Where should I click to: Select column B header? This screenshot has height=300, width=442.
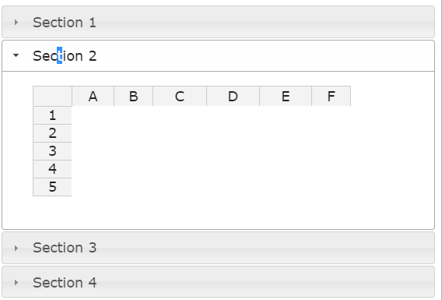[x=134, y=97]
